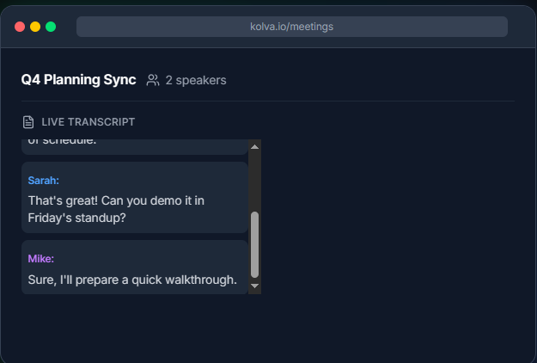The width and height of the screenshot is (537, 363).
Task: Click the Mike speaker name
Action: pos(41,258)
